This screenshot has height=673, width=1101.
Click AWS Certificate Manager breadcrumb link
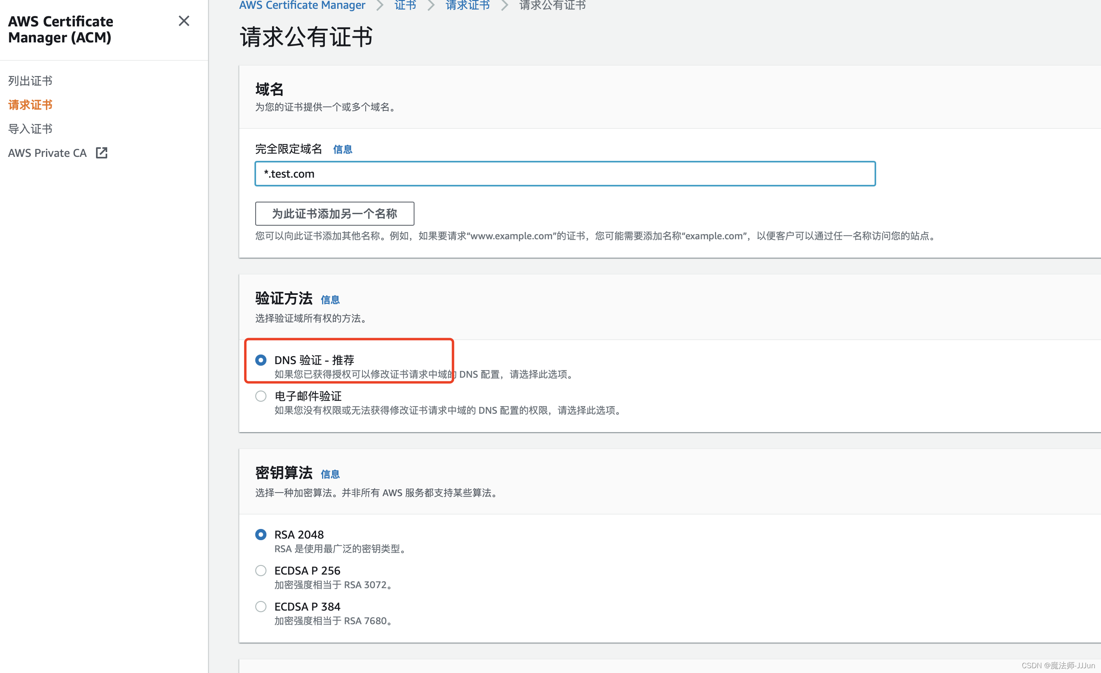(302, 5)
